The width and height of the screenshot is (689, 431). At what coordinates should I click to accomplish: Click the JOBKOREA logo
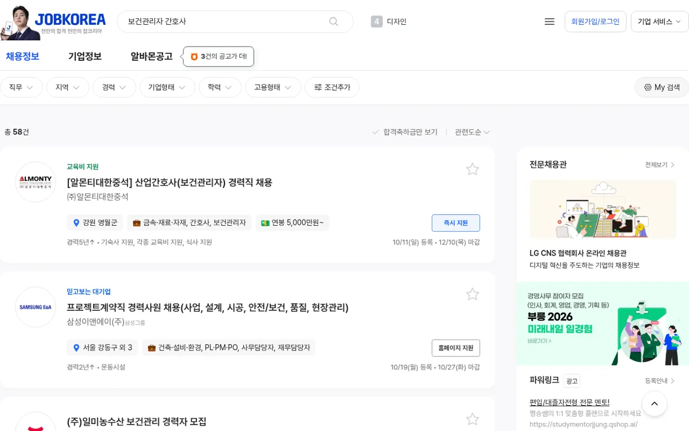70,20
